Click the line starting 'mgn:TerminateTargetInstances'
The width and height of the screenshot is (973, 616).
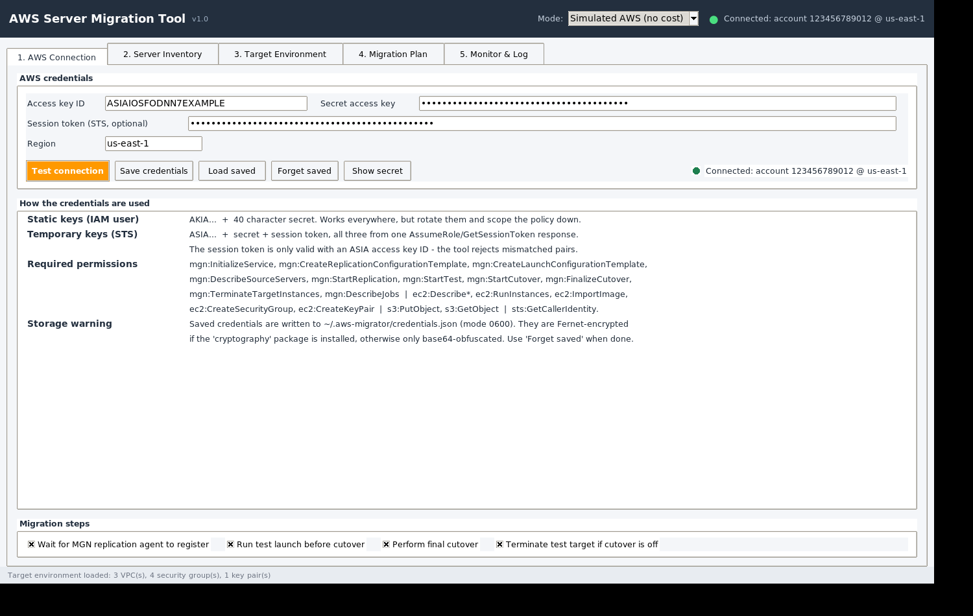409,294
